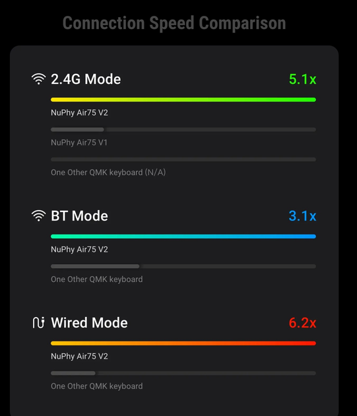Viewport: 357px width, 416px height.
Task: Click the red 6.2x multiplier value
Action: tap(302, 323)
